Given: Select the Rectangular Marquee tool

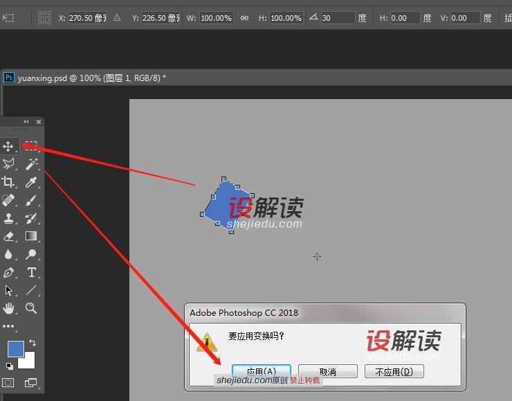Looking at the screenshot, I should click(x=31, y=145).
